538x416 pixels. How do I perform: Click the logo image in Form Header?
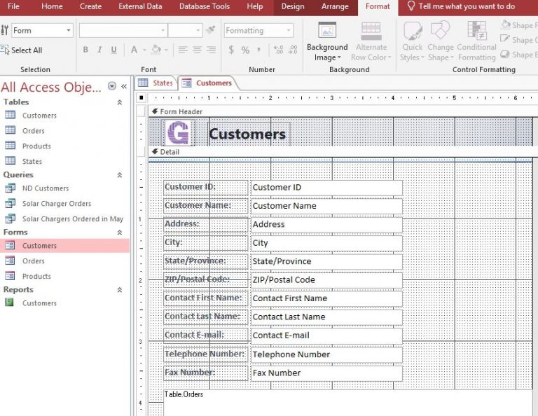(179, 133)
